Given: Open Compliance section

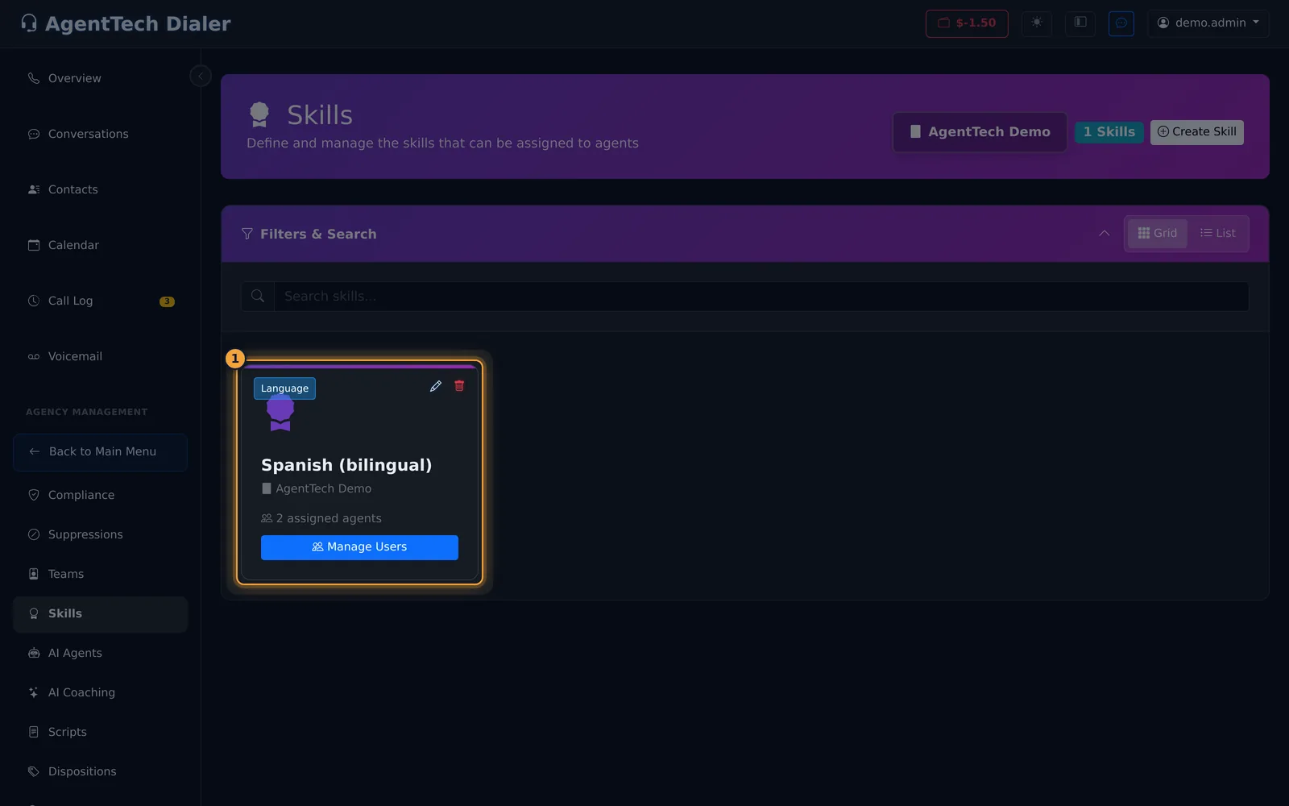Looking at the screenshot, I should click(x=101, y=495).
